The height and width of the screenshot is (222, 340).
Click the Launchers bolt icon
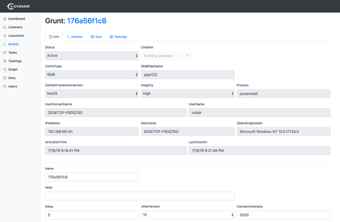click(x=5, y=36)
